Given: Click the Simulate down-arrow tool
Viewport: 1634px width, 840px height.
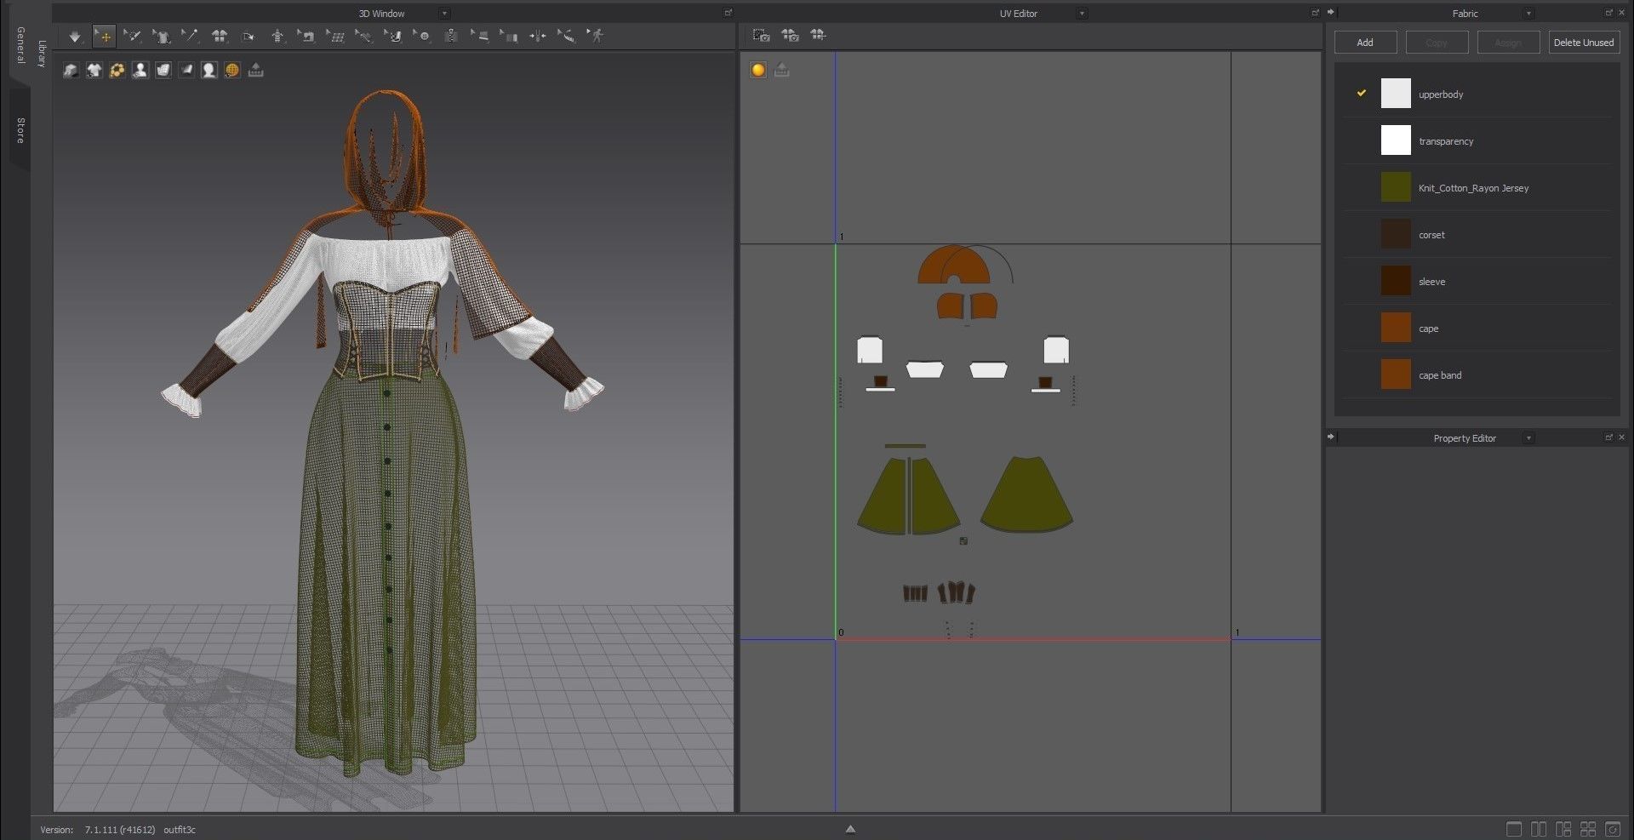Looking at the screenshot, I should pyautogui.click(x=75, y=36).
